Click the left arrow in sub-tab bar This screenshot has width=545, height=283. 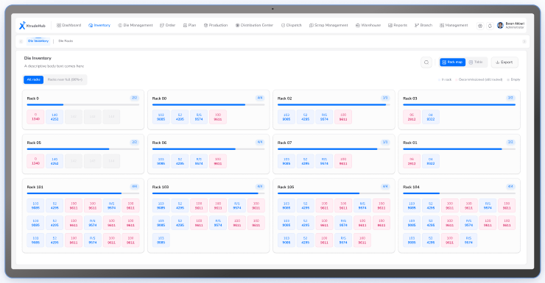[x=21, y=41]
